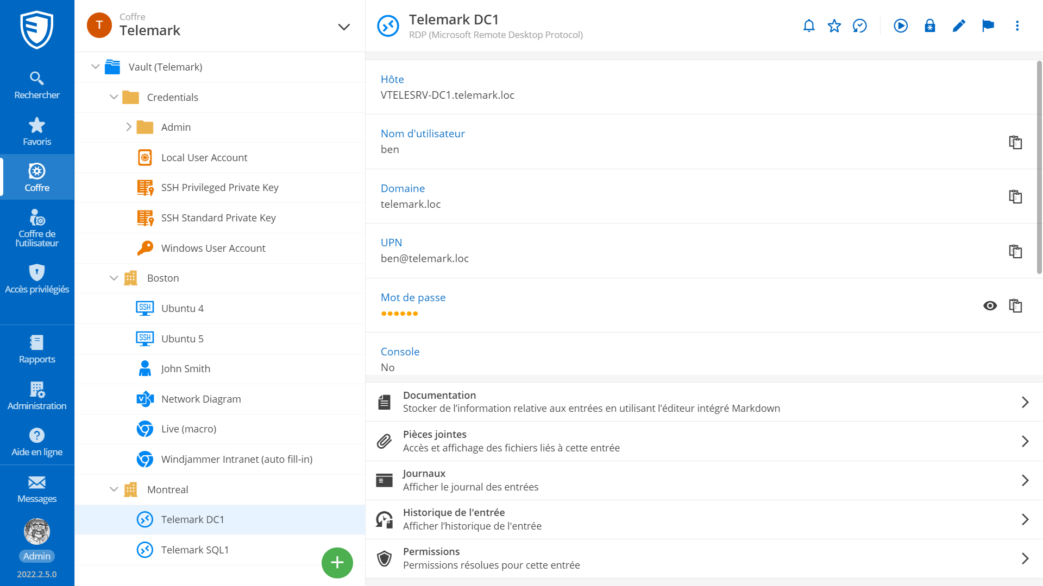Screen dimensions: 1043x586
Task: Collapse the Boston folder
Action: pos(114,278)
